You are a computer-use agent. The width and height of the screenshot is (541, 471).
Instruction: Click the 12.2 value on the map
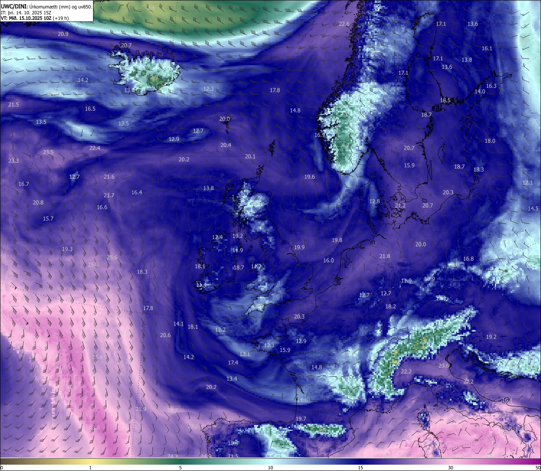pos(221,330)
